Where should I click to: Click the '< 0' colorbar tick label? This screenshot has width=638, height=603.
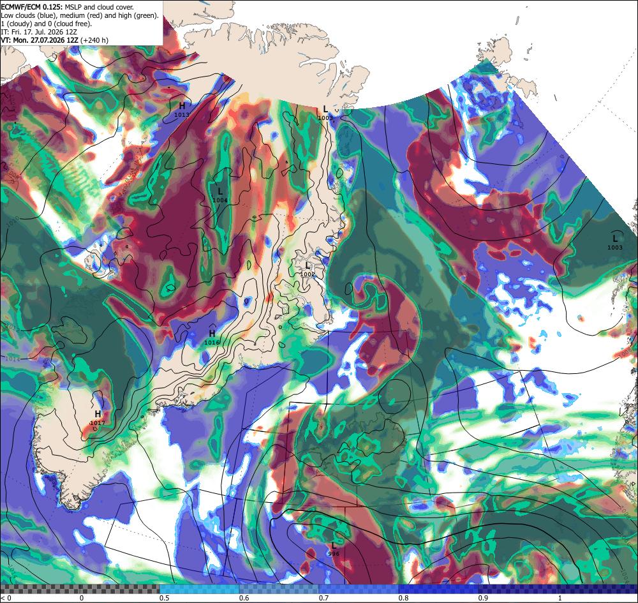6,598
